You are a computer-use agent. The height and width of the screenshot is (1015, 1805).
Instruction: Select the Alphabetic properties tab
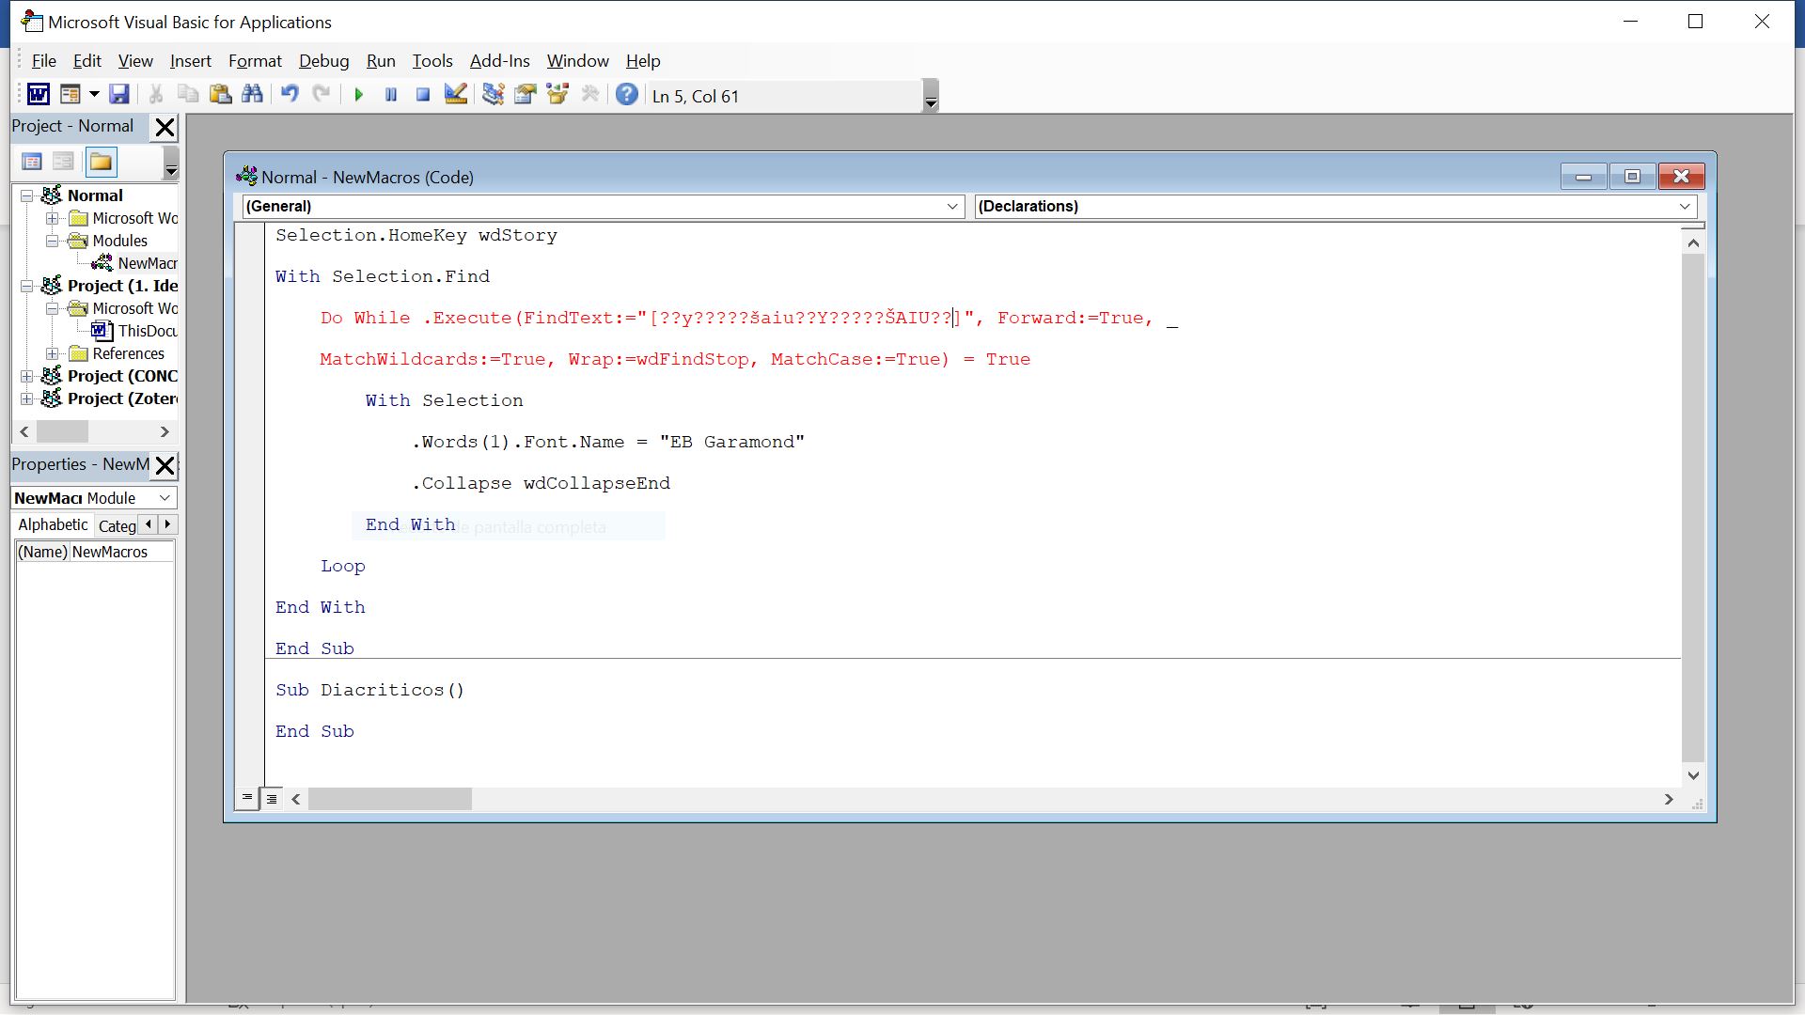click(x=53, y=525)
